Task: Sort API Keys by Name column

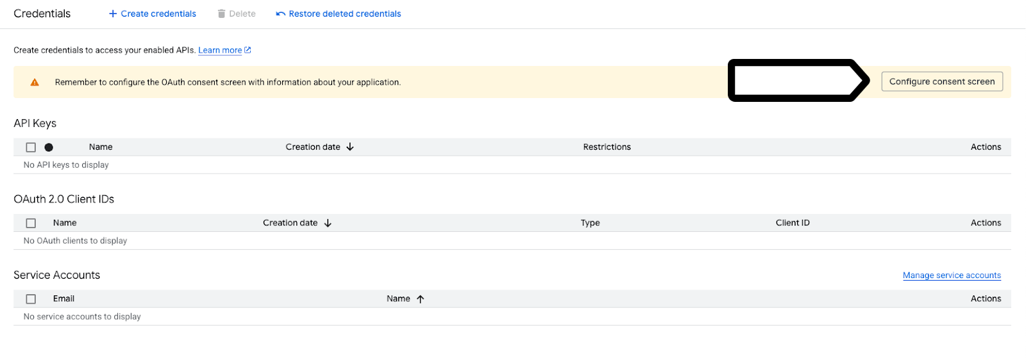Action: [101, 147]
